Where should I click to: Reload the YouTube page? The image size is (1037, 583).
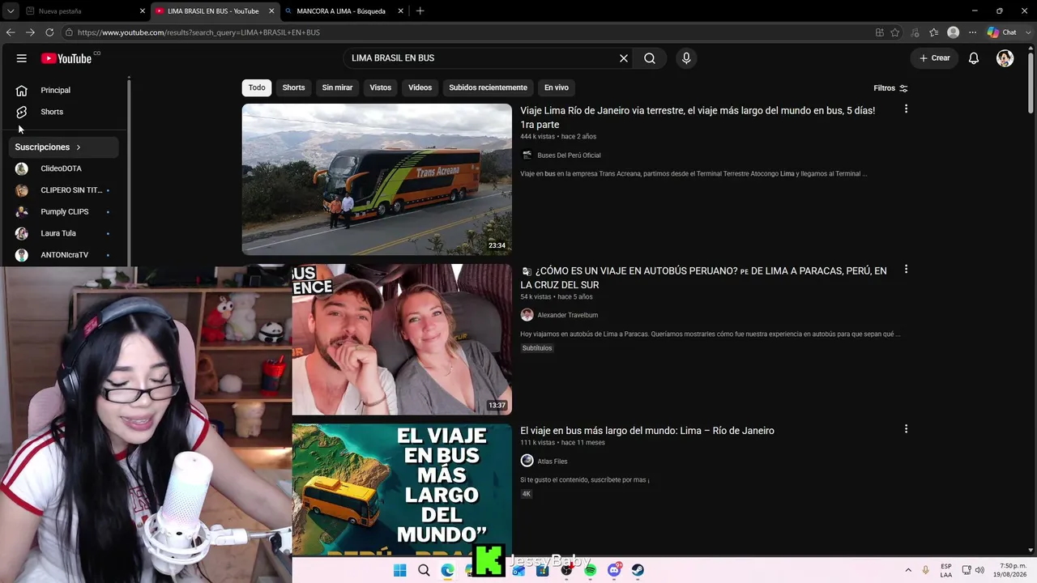(x=49, y=32)
